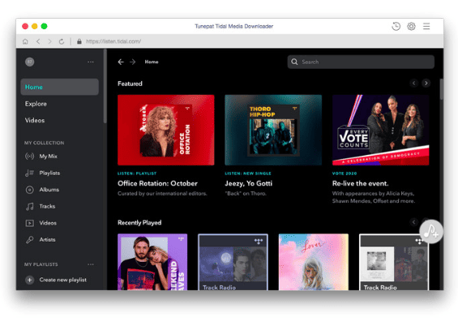This screenshot has width=458, height=330.
Task: Click the Featured section heading
Action: click(130, 84)
